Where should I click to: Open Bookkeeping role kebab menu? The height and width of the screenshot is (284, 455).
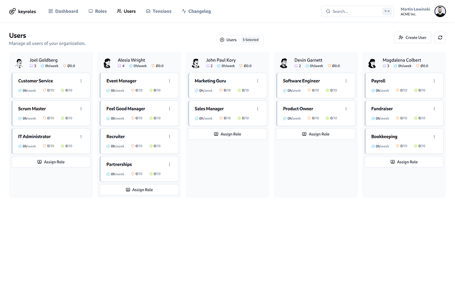coord(434,136)
